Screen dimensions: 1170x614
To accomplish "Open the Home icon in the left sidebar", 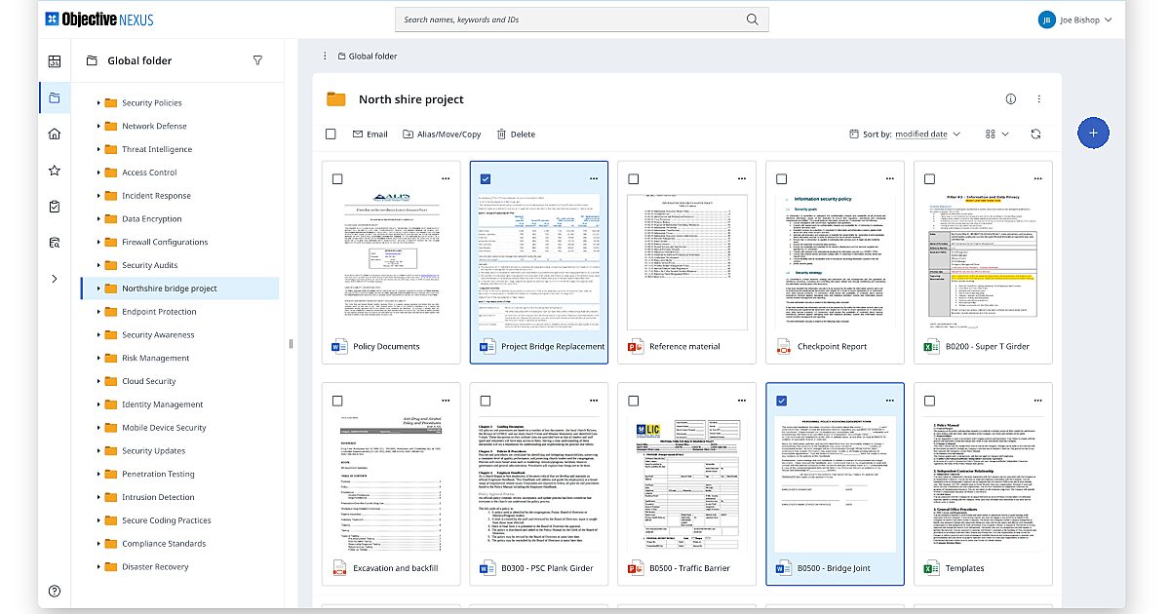I will point(55,134).
